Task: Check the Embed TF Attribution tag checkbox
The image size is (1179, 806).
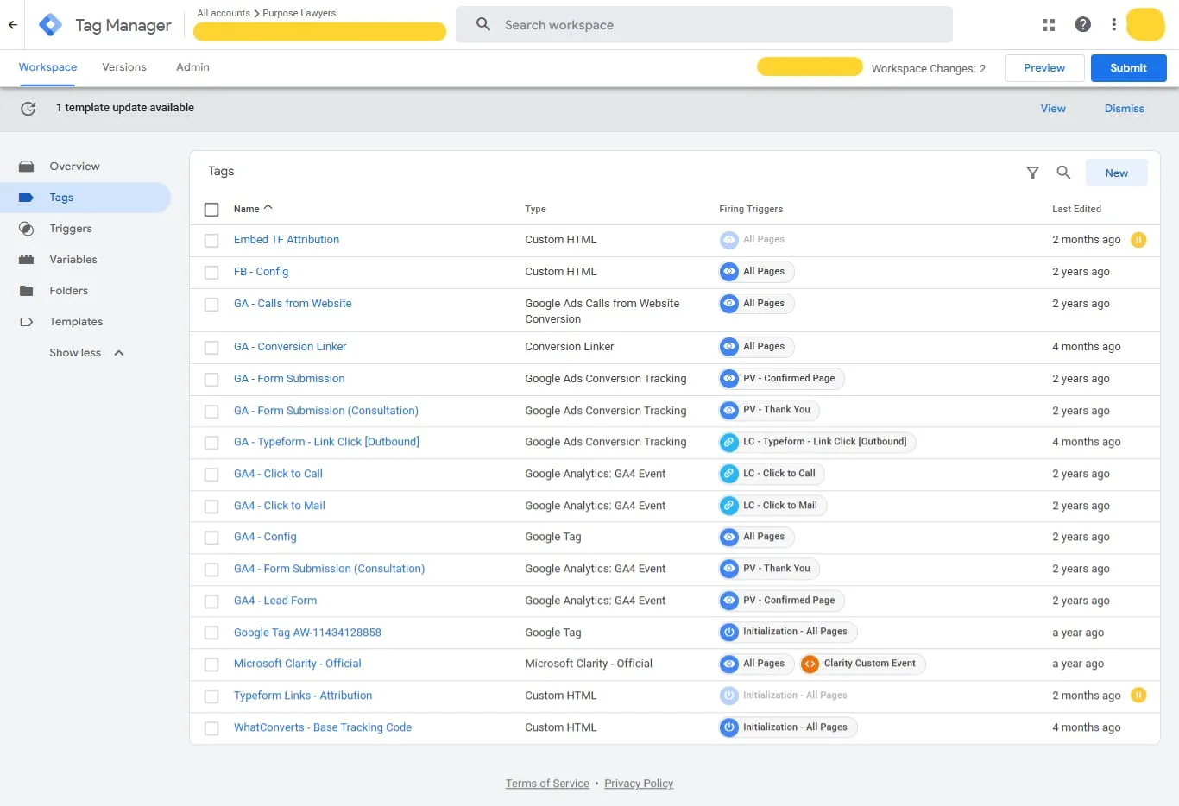Action: click(211, 241)
